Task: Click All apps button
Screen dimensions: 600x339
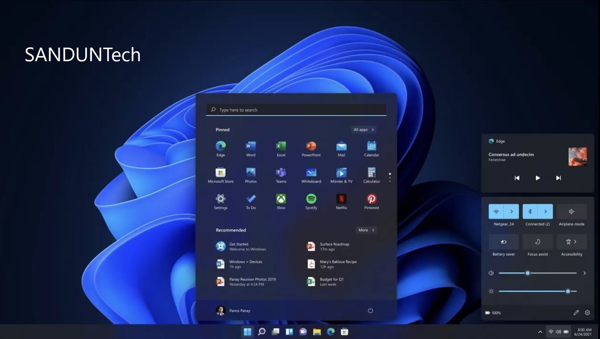Action: coord(364,129)
